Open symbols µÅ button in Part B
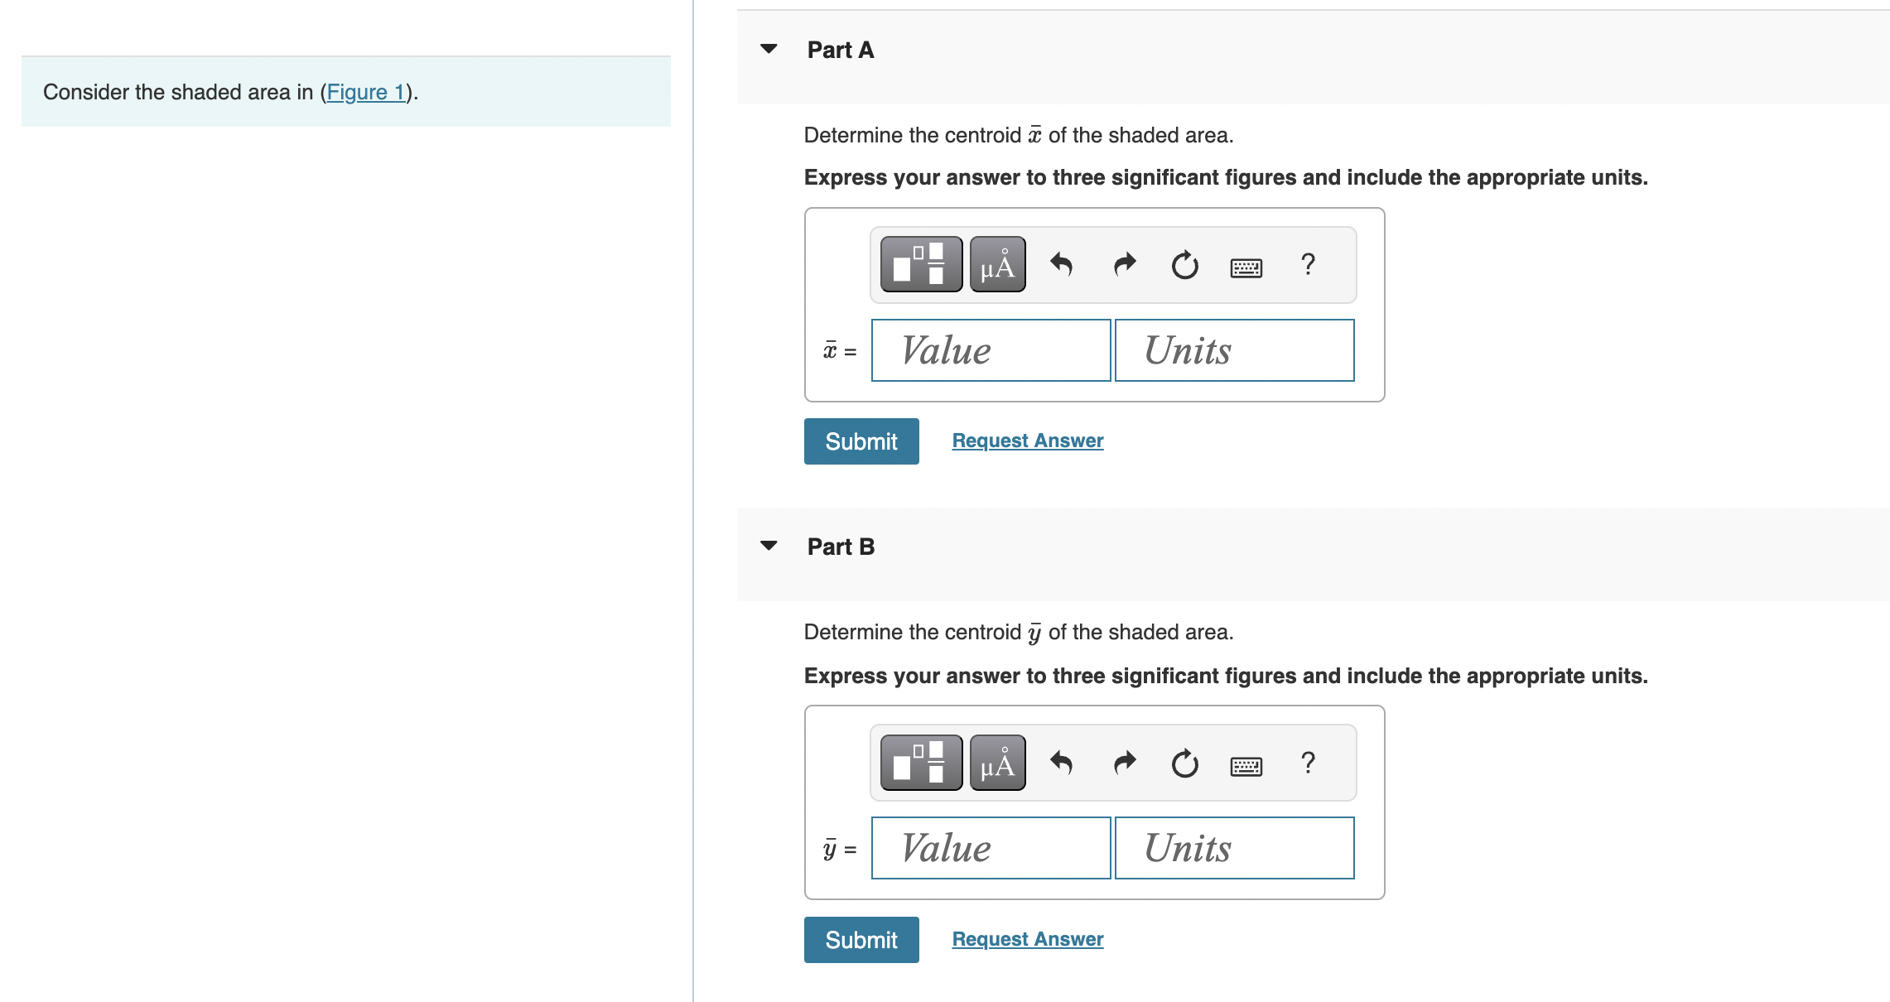The image size is (1890, 1002). pyautogui.click(x=997, y=763)
